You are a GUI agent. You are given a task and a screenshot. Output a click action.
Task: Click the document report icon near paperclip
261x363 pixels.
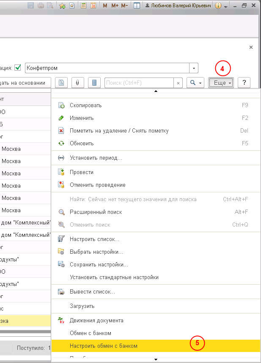coord(61,83)
